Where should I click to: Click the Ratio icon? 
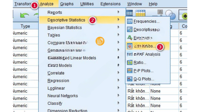point(129,63)
